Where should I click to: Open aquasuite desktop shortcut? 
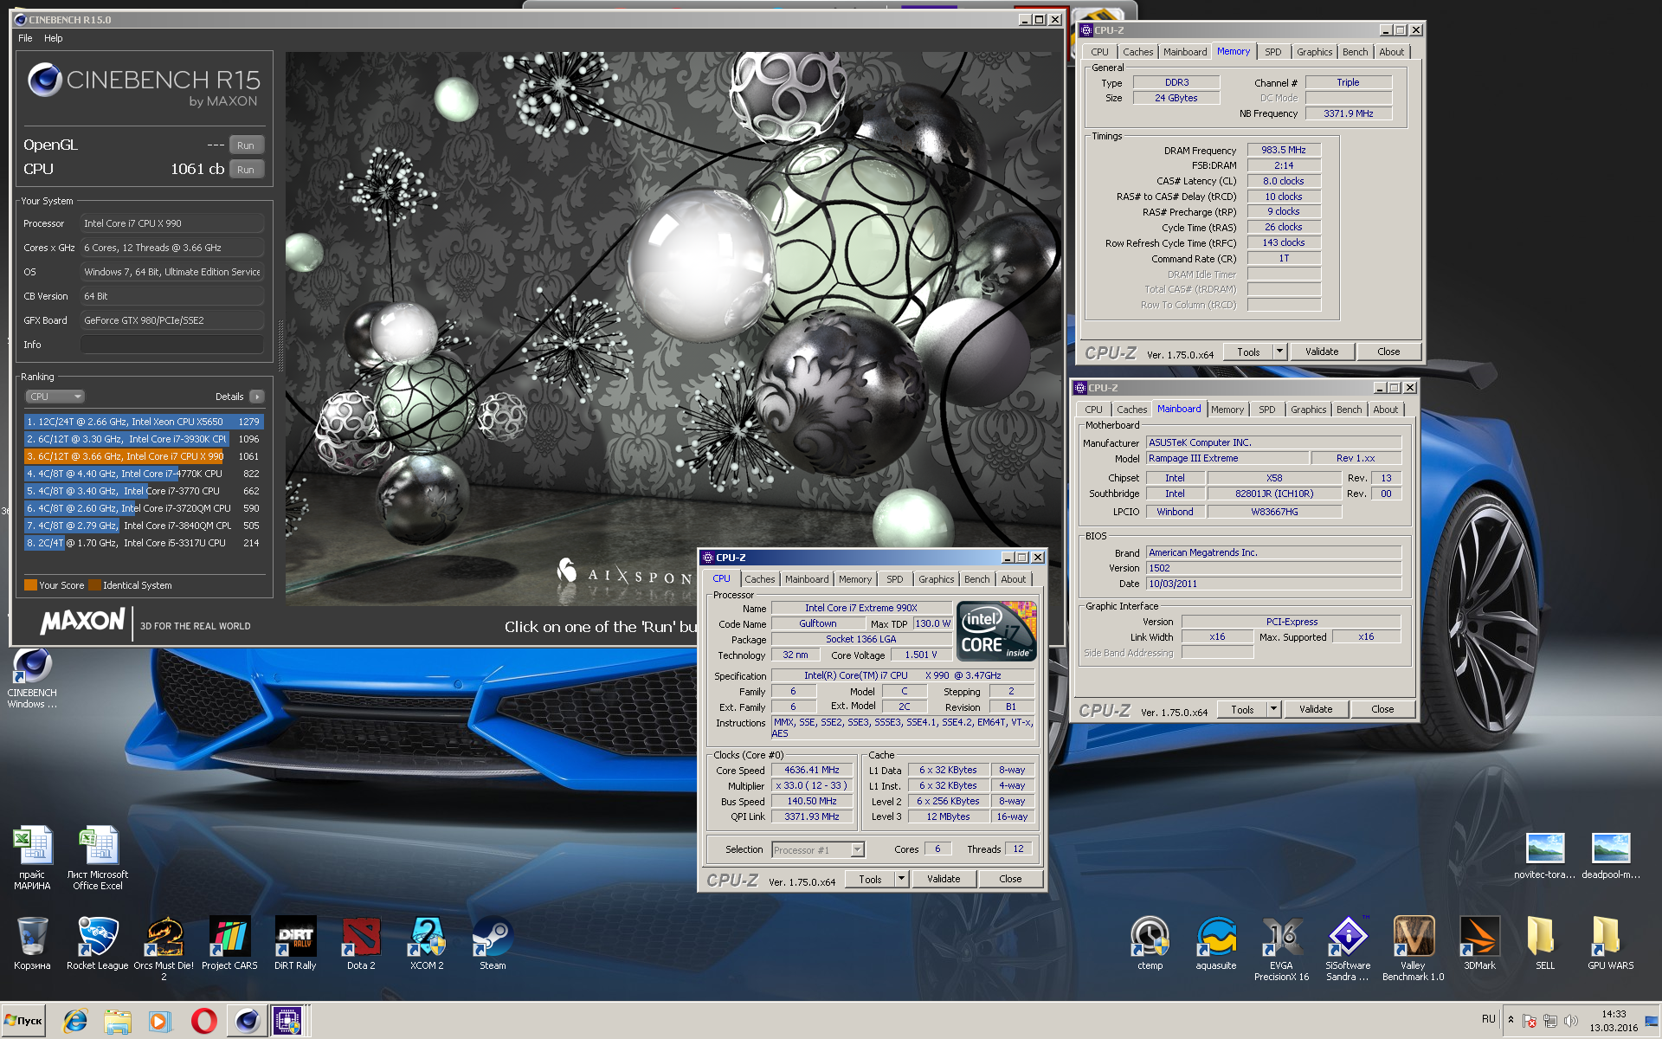[1216, 944]
